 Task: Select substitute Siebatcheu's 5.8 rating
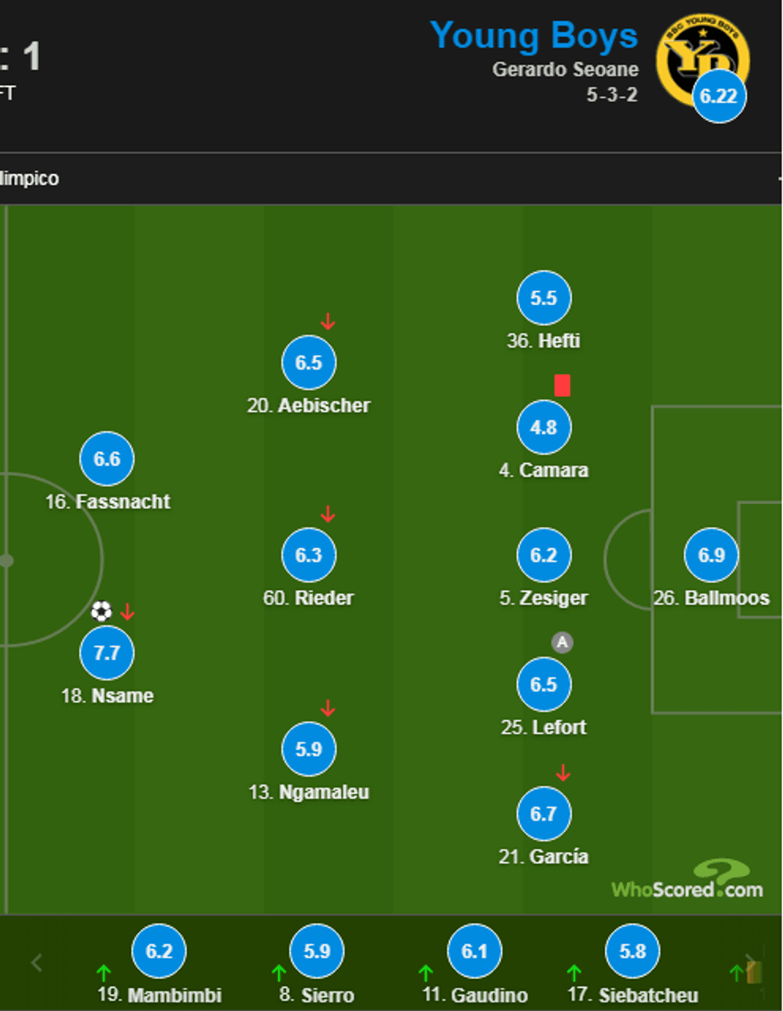[633, 951]
